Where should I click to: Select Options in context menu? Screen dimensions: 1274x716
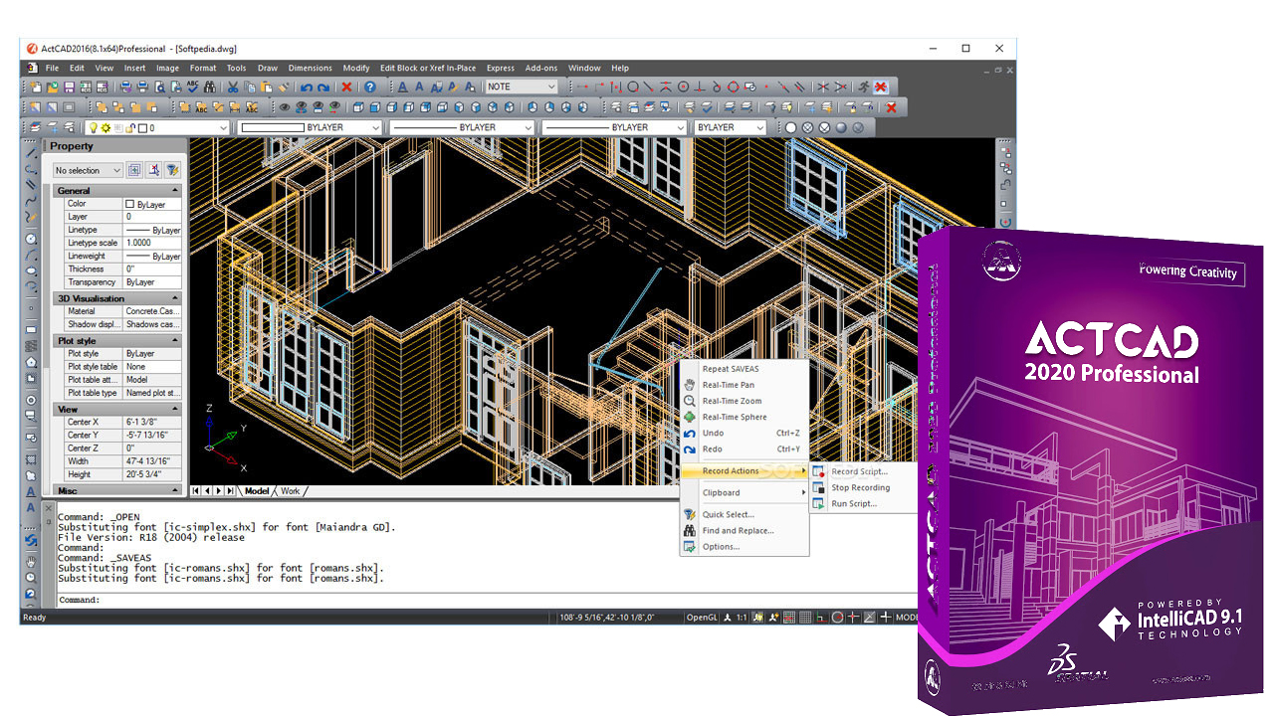click(744, 546)
